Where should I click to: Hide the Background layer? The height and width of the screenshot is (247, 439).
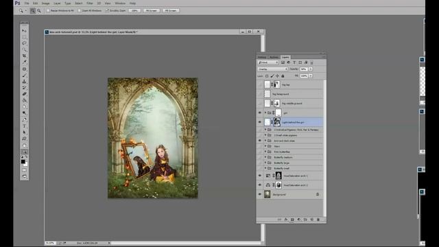(259, 194)
